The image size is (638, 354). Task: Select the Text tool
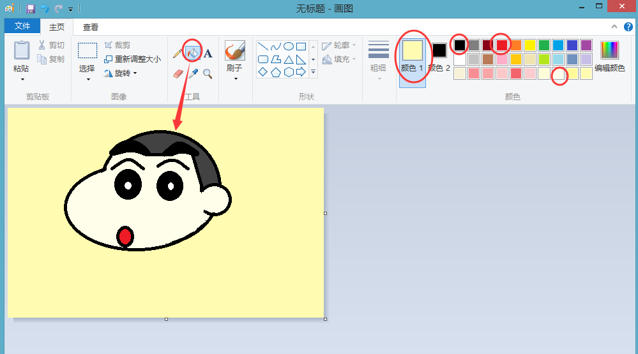pos(208,53)
